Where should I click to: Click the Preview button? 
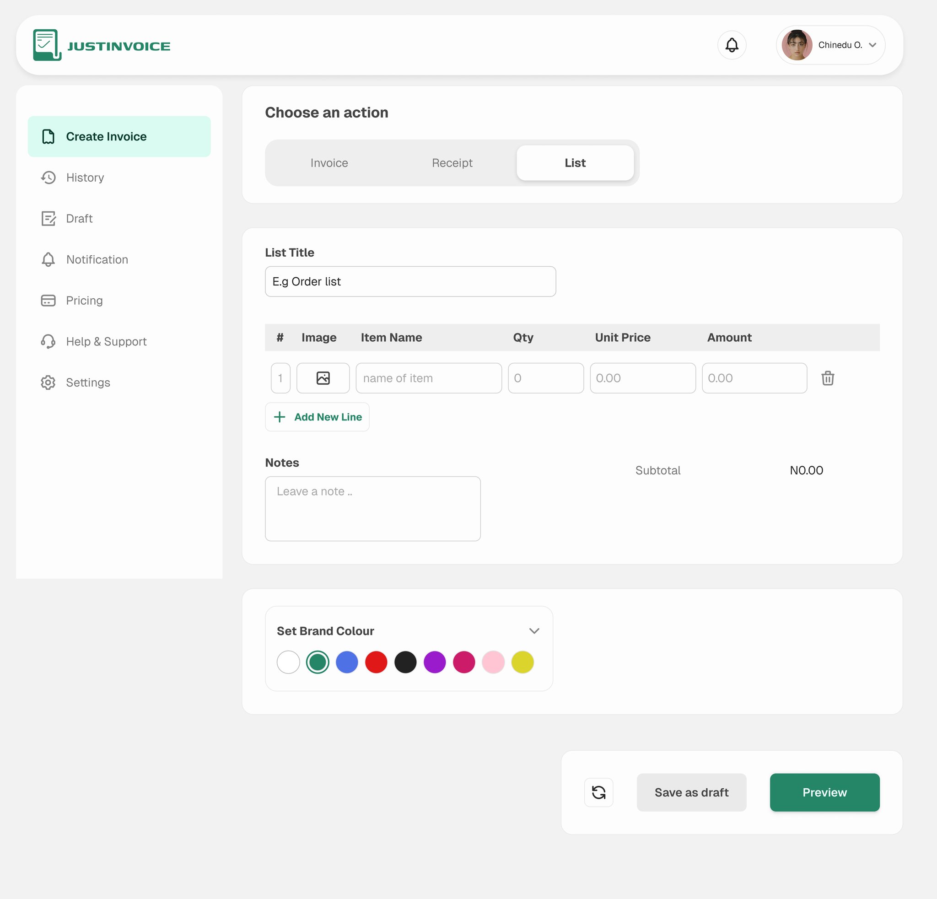pos(824,792)
